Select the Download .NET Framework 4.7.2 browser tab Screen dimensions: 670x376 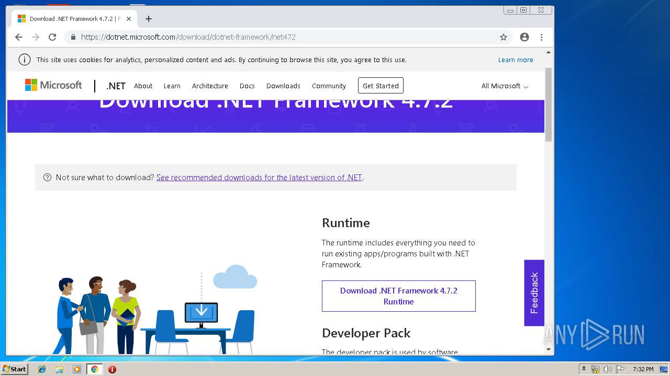[x=74, y=19]
